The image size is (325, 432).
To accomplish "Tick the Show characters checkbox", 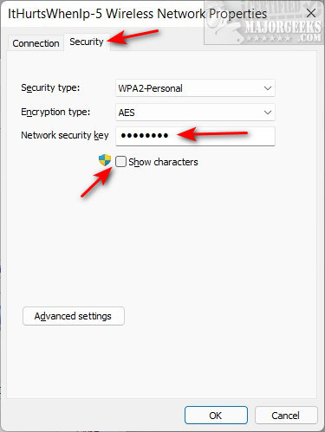I will pyautogui.click(x=120, y=162).
